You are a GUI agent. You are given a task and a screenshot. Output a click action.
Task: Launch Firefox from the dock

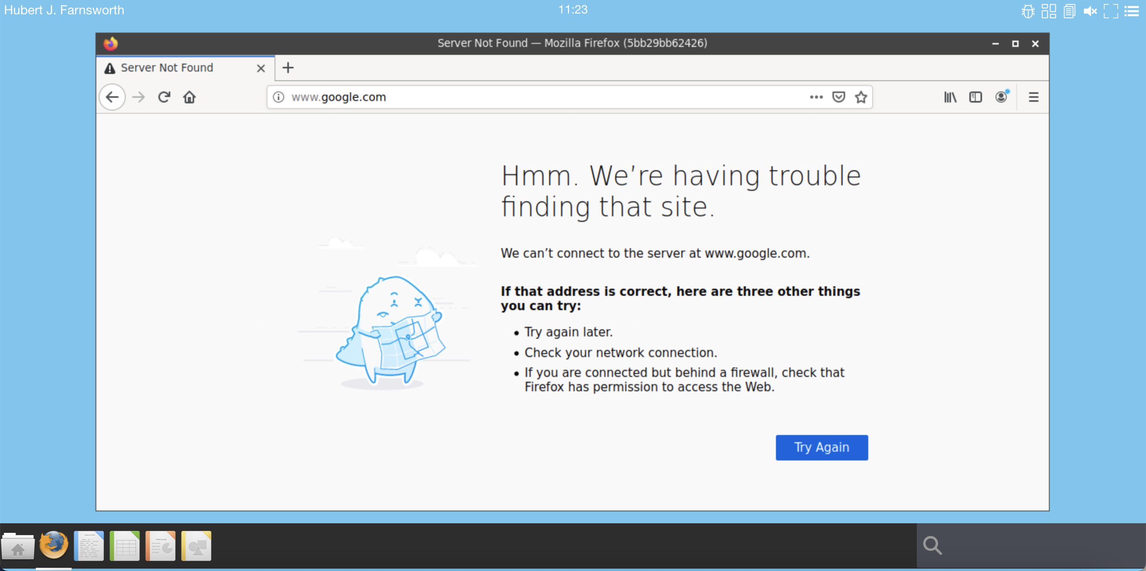pos(53,545)
